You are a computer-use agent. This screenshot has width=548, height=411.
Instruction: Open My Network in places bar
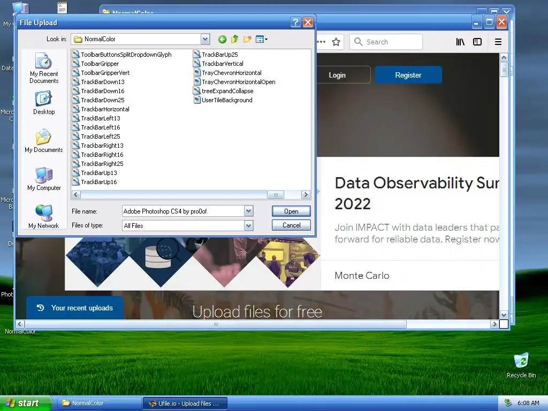tap(44, 217)
